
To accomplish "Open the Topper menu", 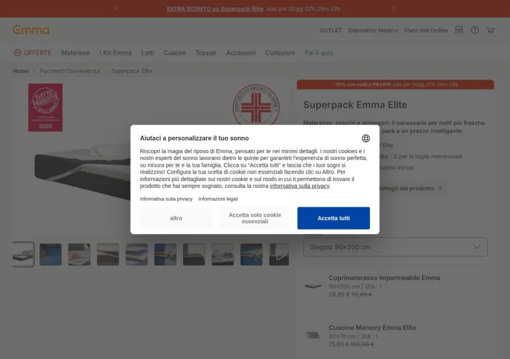I will pyautogui.click(x=206, y=53).
